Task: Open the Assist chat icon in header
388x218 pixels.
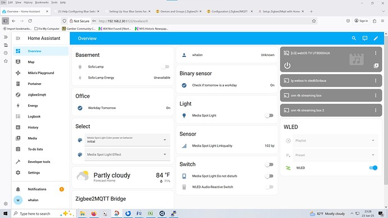Action: (x=365, y=38)
